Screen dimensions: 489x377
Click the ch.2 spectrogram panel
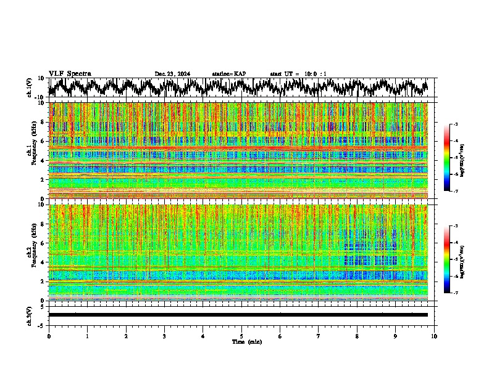coord(238,253)
